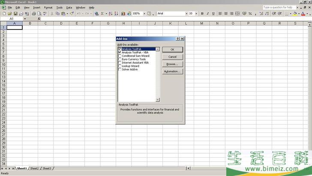The image size is (312, 176).
Task: Open the Chart Wizard icon
Action: coord(123,14)
